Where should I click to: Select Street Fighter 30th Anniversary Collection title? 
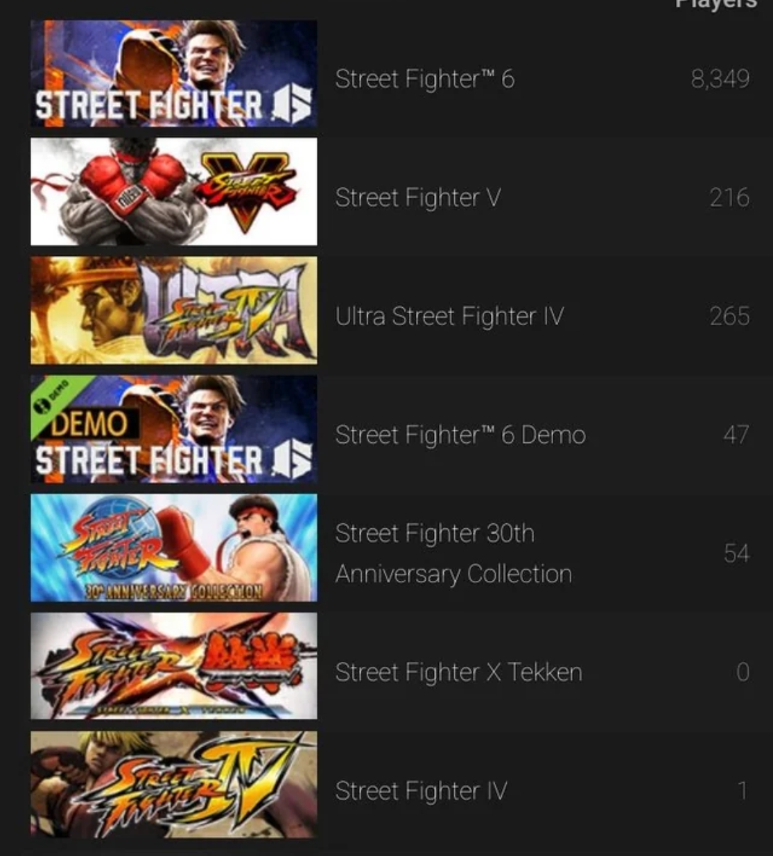click(x=453, y=554)
